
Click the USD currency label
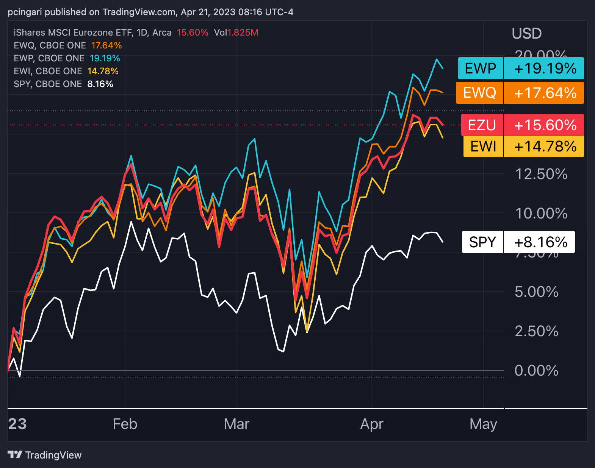(x=526, y=33)
